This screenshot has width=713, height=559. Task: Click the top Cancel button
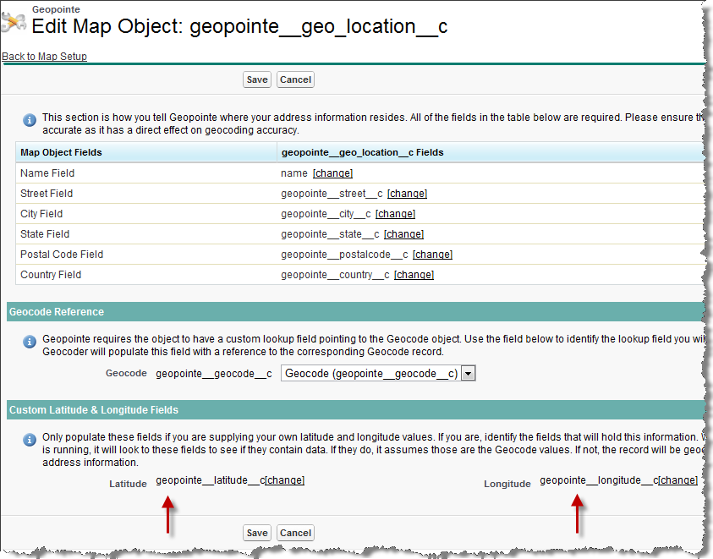click(295, 79)
